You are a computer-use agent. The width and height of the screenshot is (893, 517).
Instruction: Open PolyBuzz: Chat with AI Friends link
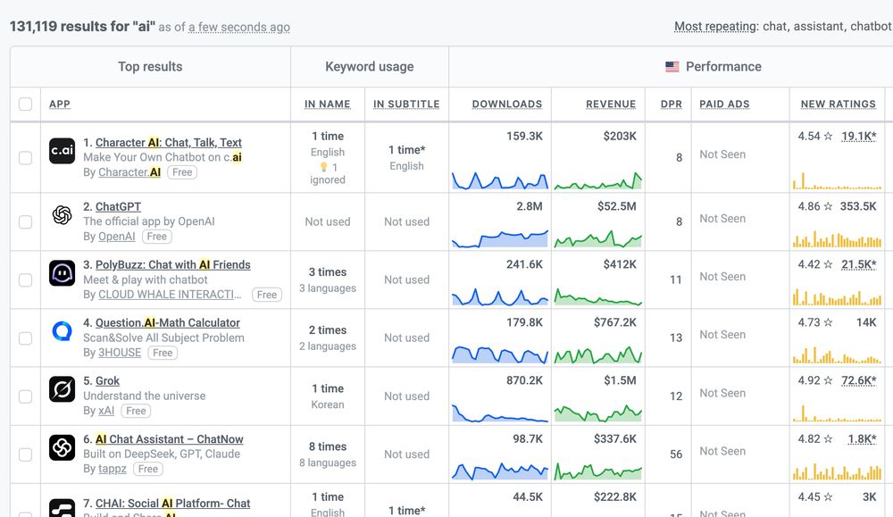[173, 265]
